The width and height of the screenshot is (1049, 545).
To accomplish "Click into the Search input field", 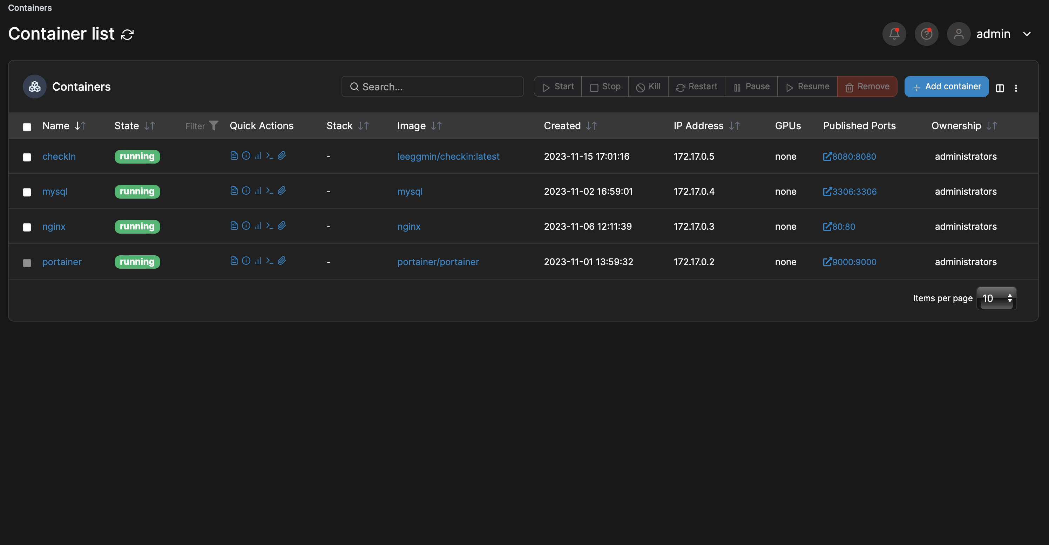I will (x=433, y=86).
